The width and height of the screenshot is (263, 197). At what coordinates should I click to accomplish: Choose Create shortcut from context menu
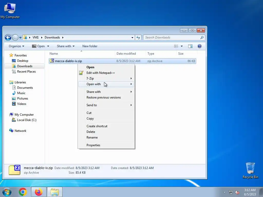click(x=106, y=126)
